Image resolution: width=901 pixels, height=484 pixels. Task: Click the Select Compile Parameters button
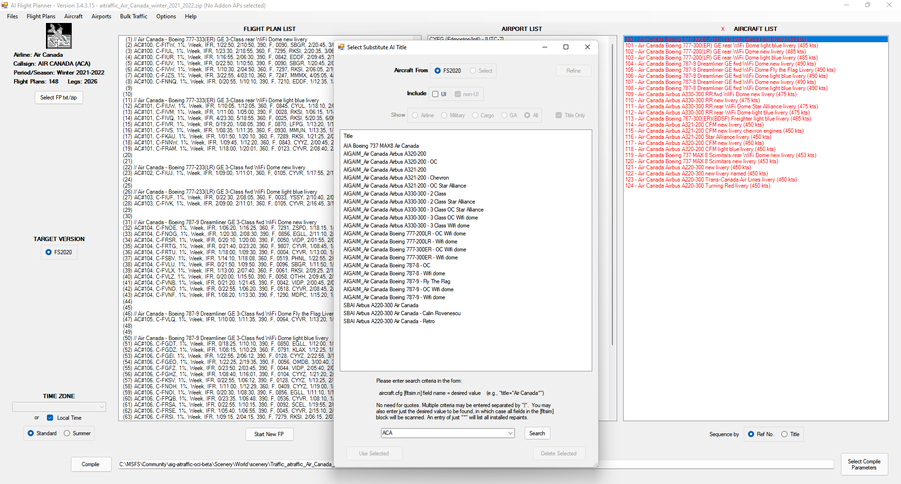pos(864,464)
